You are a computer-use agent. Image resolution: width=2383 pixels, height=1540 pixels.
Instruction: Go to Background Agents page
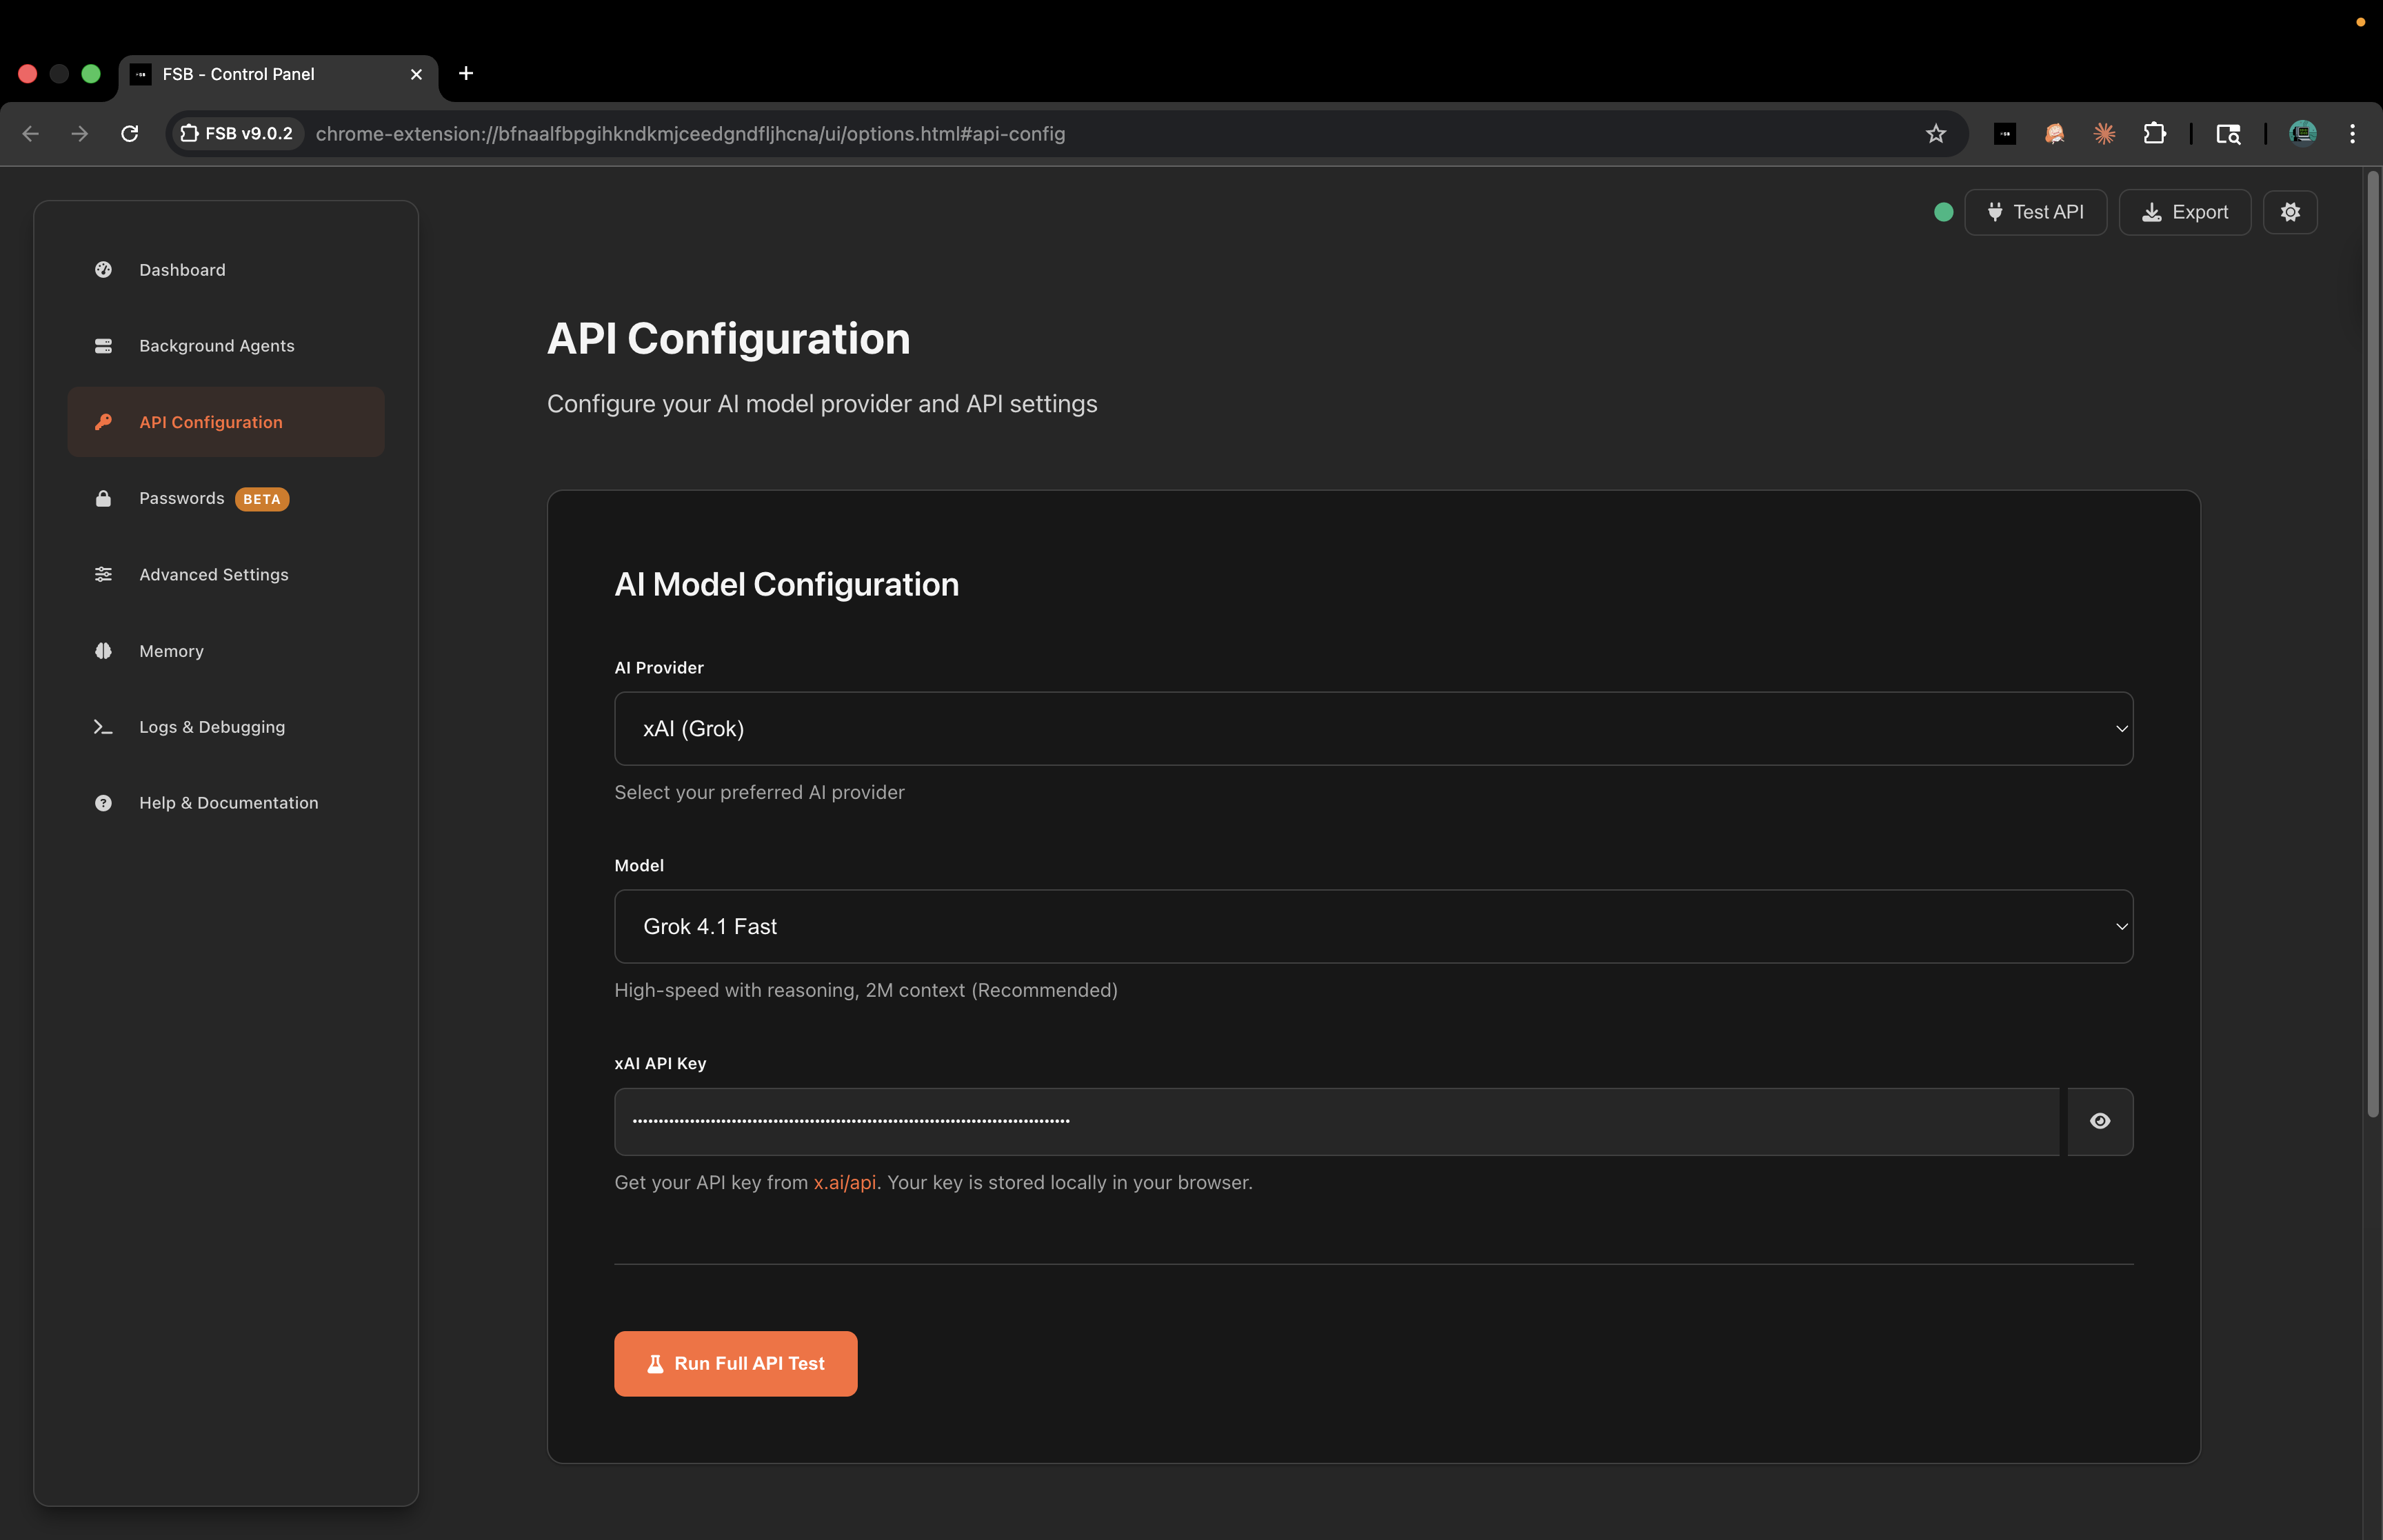click(226, 346)
